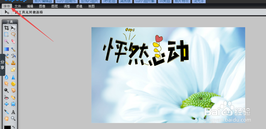Select the Blur water-drop tool
This screenshot has width=266, height=129.
tap(6, 77)
